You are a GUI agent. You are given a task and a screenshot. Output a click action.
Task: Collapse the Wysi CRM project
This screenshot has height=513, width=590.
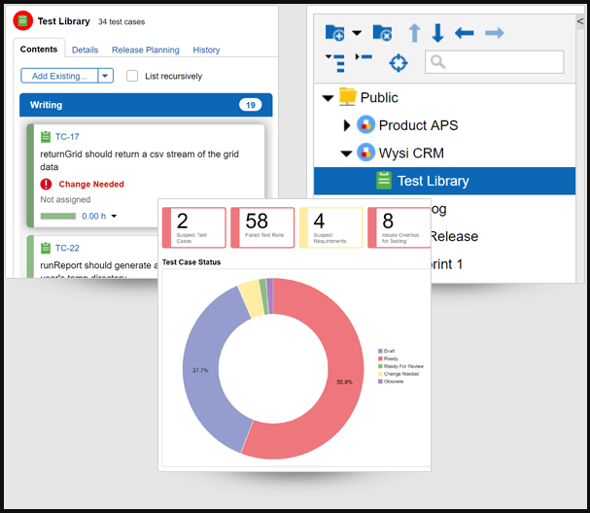pyautogui.click(x=346, y=154)
